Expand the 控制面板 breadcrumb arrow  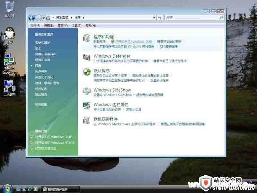(54, 18)
